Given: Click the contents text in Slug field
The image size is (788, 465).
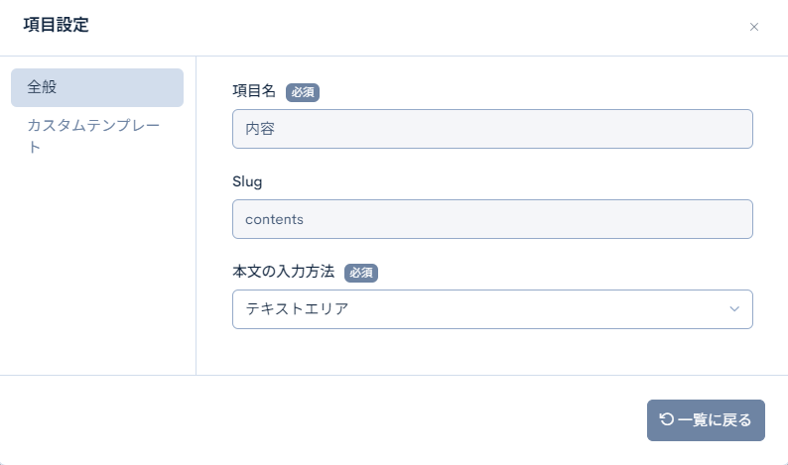Looking at the screenshot, I should coord(274,219).
